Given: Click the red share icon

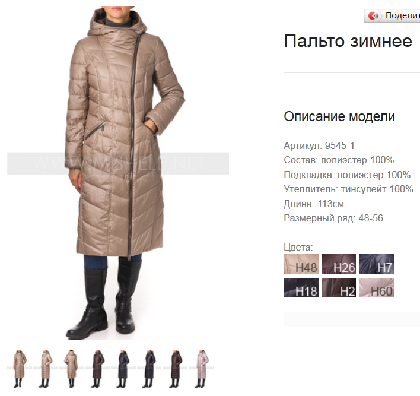Looking at the screenshot, I should [x=373, y=16].
